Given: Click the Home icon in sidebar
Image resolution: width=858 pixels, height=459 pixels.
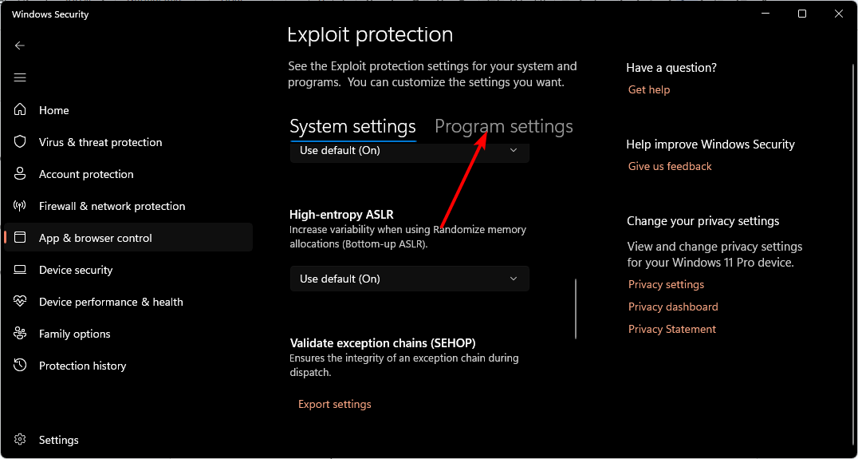Looking at the screenshot, I should pyautogui.click(x=21, y=110).
